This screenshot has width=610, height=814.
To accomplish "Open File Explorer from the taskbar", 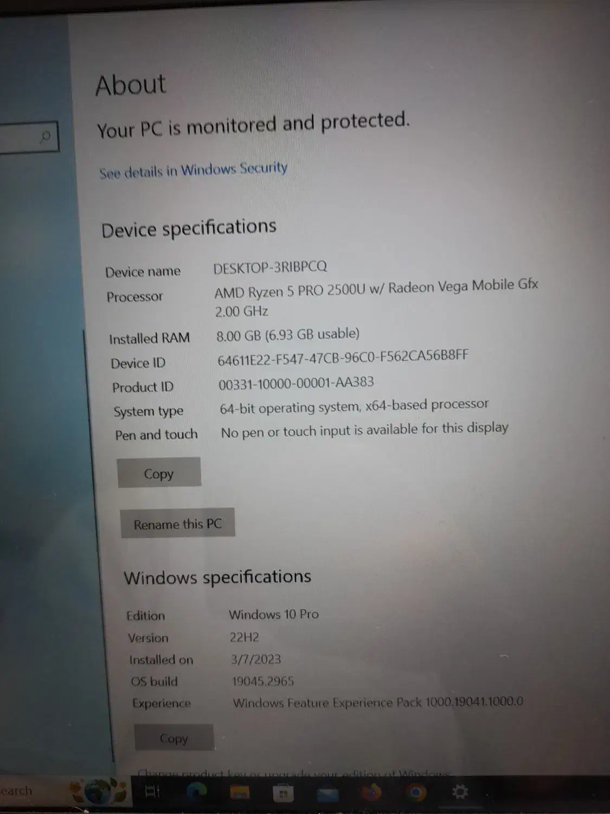I will point(240,793).
